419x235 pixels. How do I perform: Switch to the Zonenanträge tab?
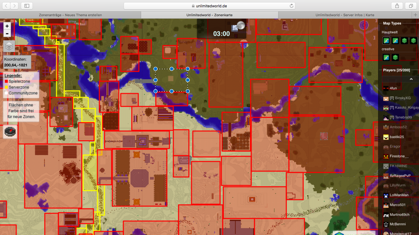[70, 15]
